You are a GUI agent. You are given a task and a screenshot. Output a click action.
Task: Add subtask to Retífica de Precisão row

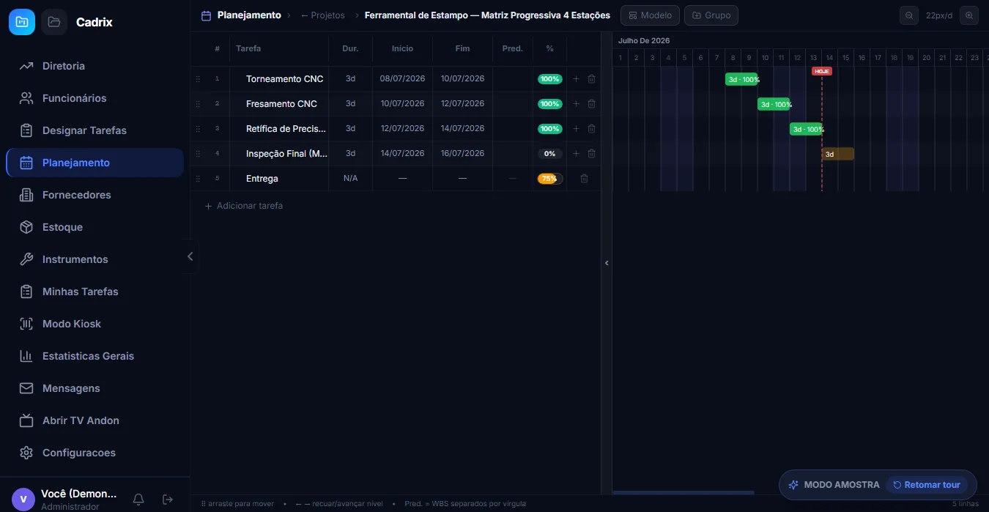tap(576, 129)
